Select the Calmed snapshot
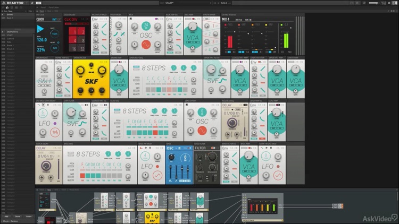The width and height of the screenshot is (399, 224). tap(18, 39)
